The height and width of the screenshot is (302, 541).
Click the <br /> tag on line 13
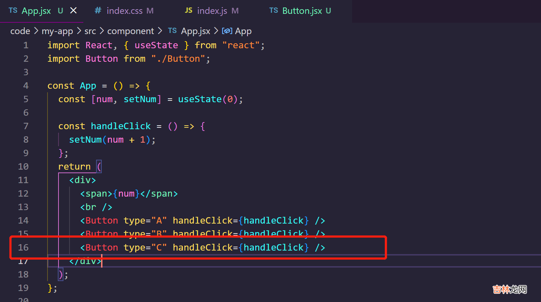[x=96, y=207]
